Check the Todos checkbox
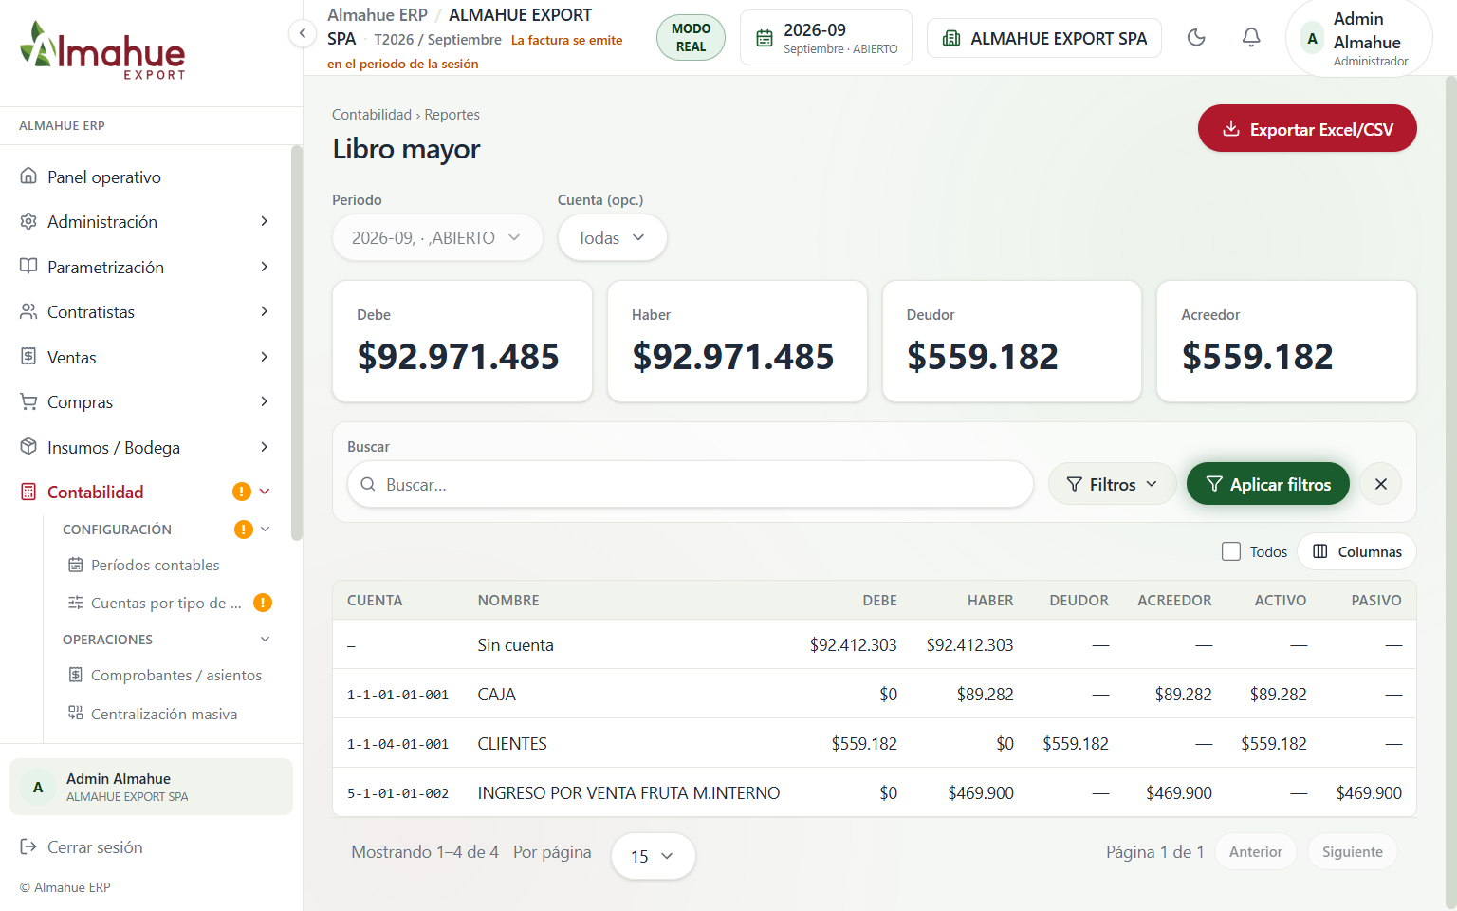The width and height of the screenshot is (1457, 911). 1231,551
